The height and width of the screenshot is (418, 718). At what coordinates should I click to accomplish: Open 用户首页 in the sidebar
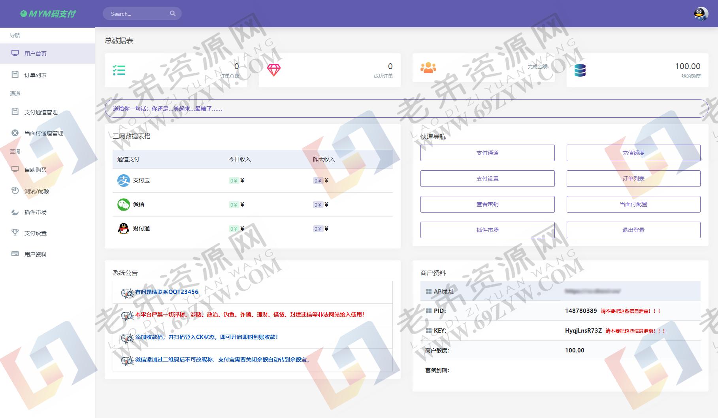point(47,53)
